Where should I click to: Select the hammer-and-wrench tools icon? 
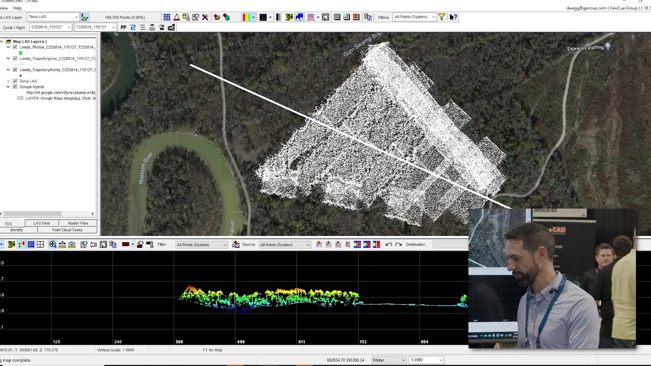205,17
